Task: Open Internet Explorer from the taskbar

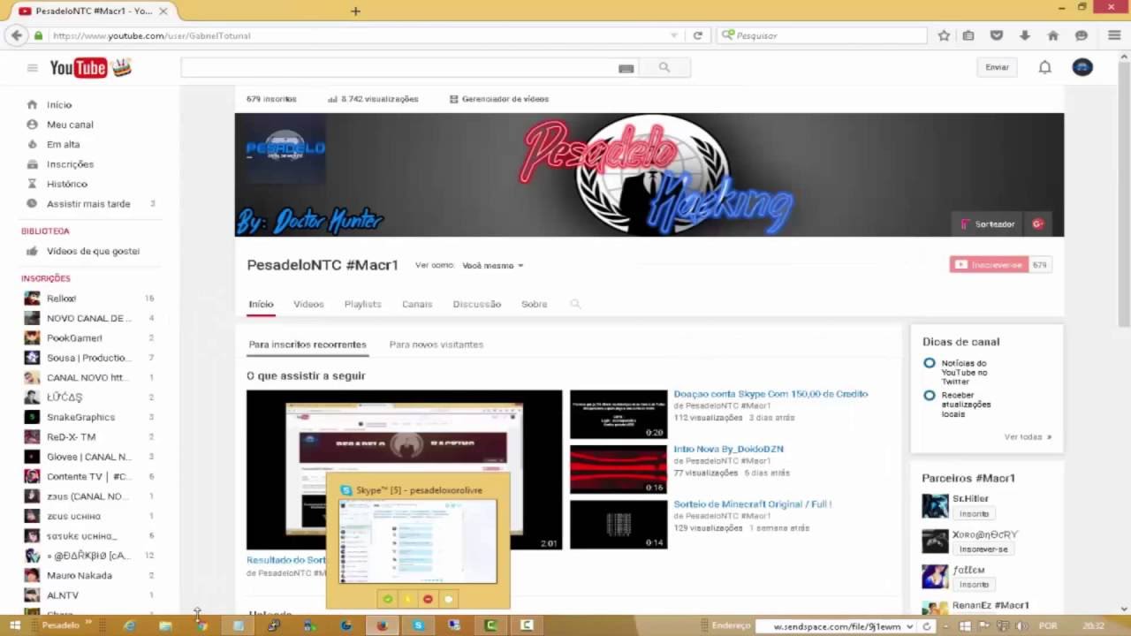Action: click(x=130, y=625)
